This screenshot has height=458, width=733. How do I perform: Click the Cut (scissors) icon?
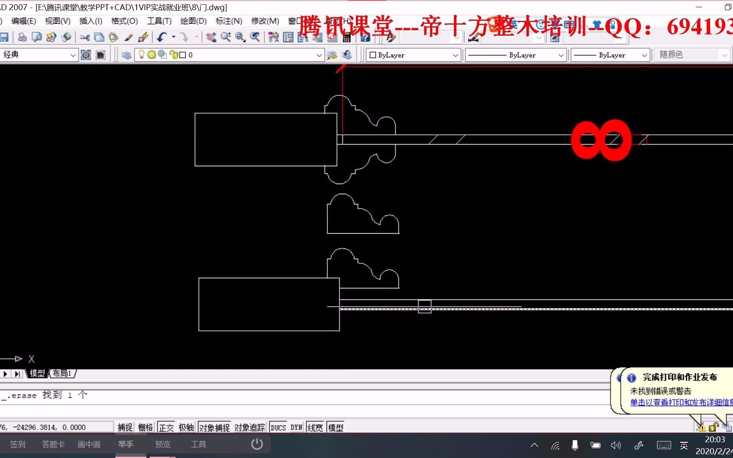[84, 37]
